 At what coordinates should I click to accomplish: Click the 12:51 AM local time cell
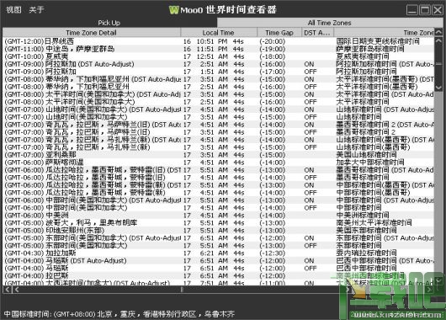(220, 56)
